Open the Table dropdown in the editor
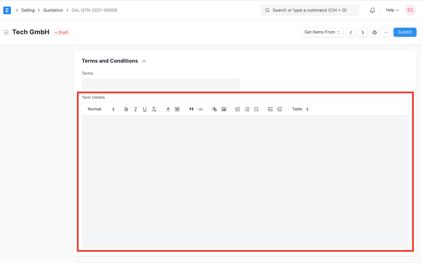Screen dimensions: 422x263 [299, 109]
